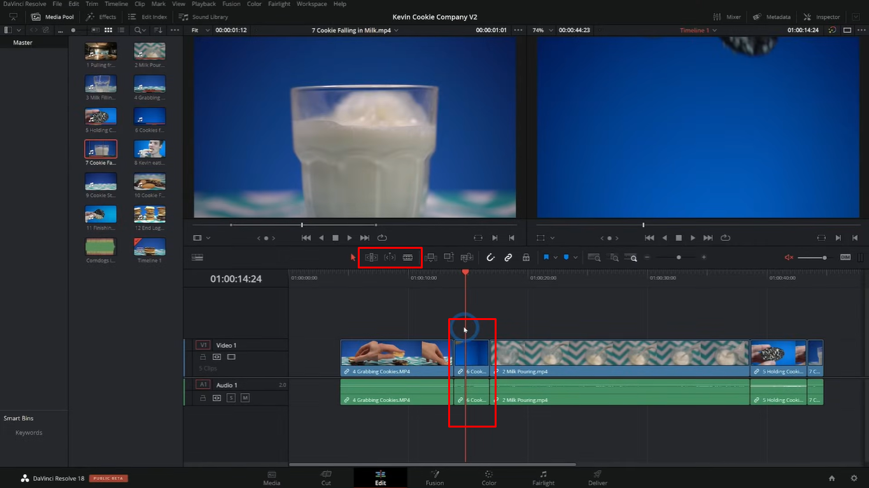
Task: Adjust the timeline zoom slider
Action: click(x=678, y=257)
